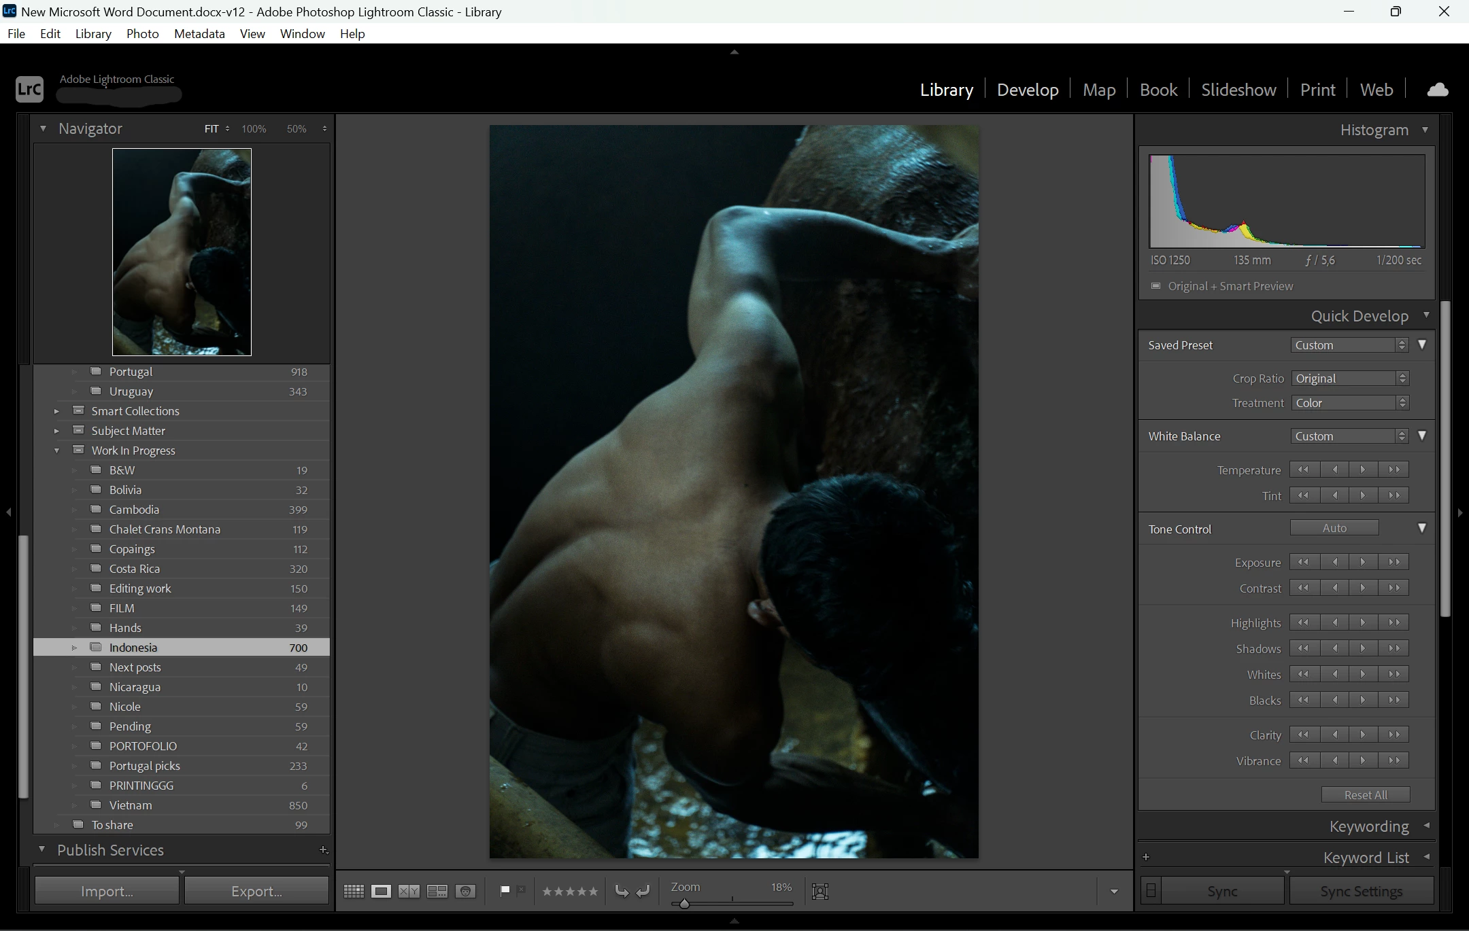Flag the photo as pick

click(x=505, y=890)
